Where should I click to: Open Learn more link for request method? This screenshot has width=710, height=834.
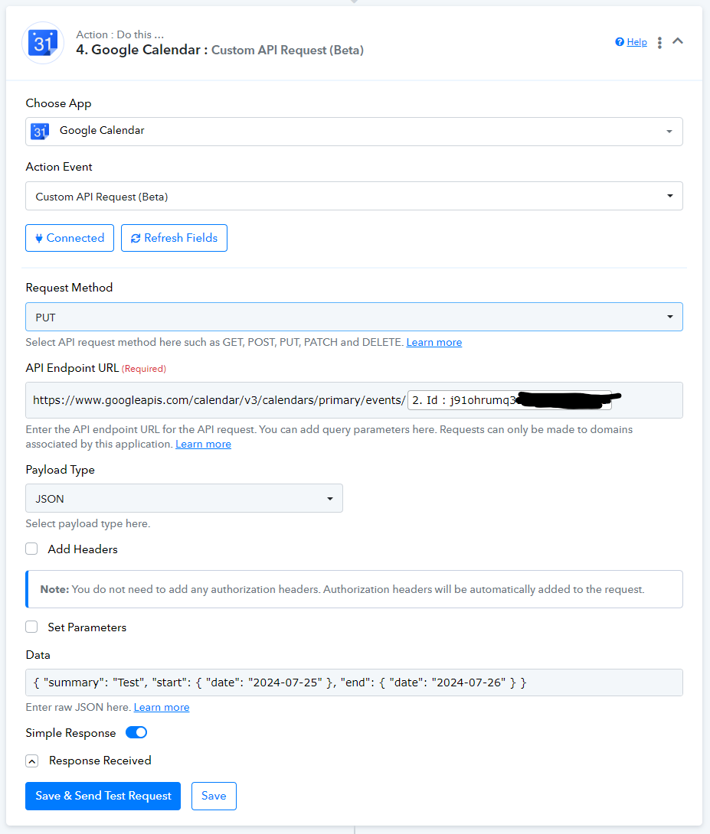click(434, 343)
